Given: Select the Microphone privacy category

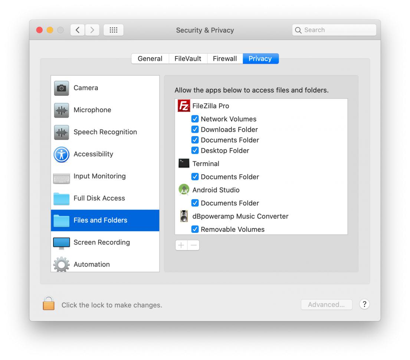Looking at the screenshot, I should click(92, 110).
